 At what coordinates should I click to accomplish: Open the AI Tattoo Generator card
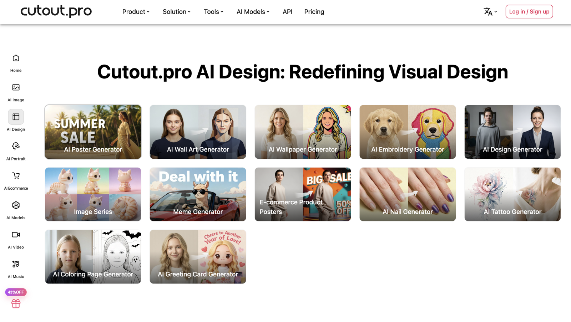pos(512,194)
